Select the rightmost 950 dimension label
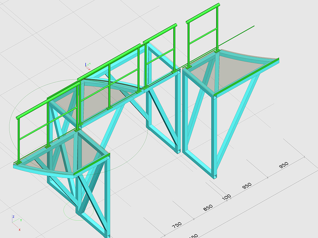This screenshot has height=238, width=318. 284,165
